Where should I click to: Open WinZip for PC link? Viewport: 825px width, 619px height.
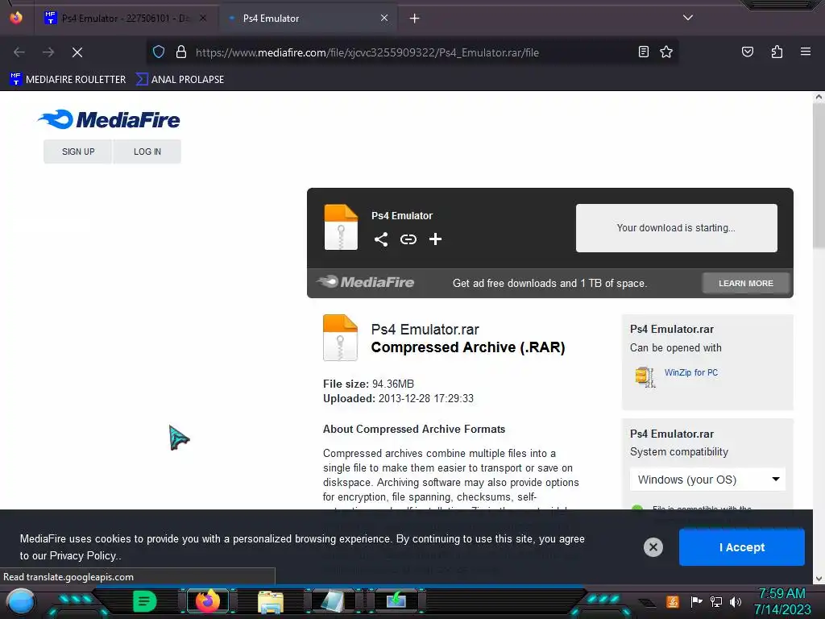690,372
